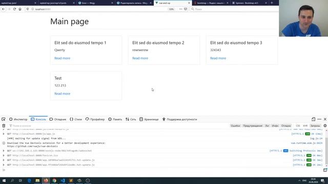Go back with the browser back arrow
This screenshot has width=328, height=184.
(x=4, y=9)
